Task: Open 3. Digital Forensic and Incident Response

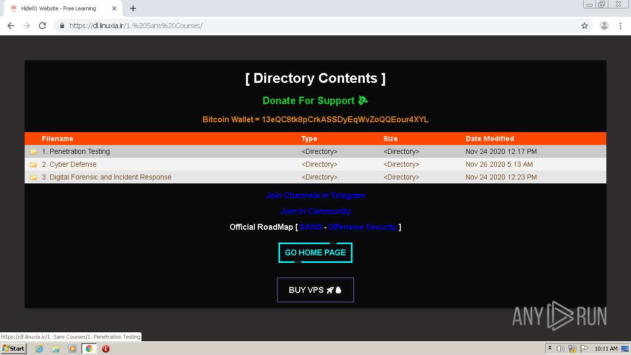Action: point(106,177)
